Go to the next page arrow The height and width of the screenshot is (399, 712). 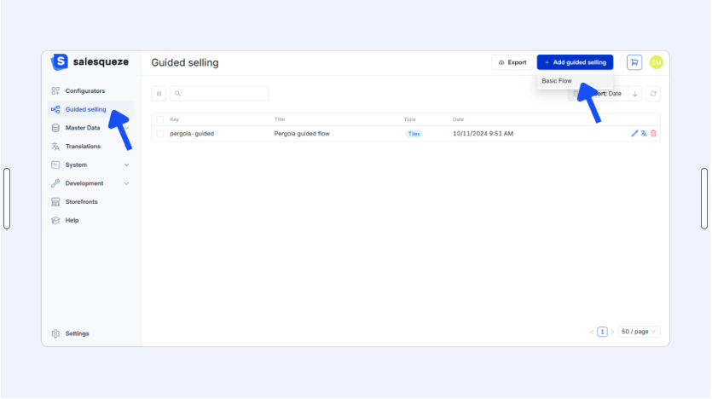pyautogui.click(x=612, y=332)
